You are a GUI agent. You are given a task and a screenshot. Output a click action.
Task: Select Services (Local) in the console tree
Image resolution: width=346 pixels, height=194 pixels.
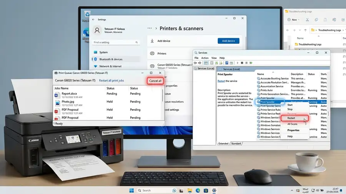[204, 69]
